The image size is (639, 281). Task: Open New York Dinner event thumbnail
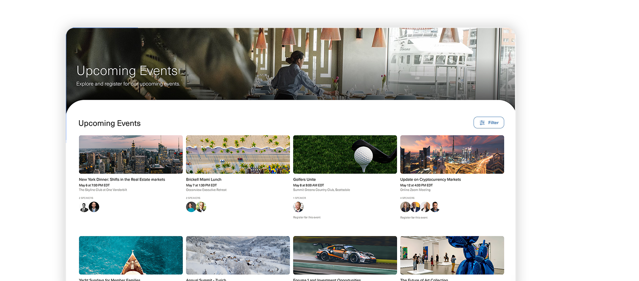click(131, 154)
